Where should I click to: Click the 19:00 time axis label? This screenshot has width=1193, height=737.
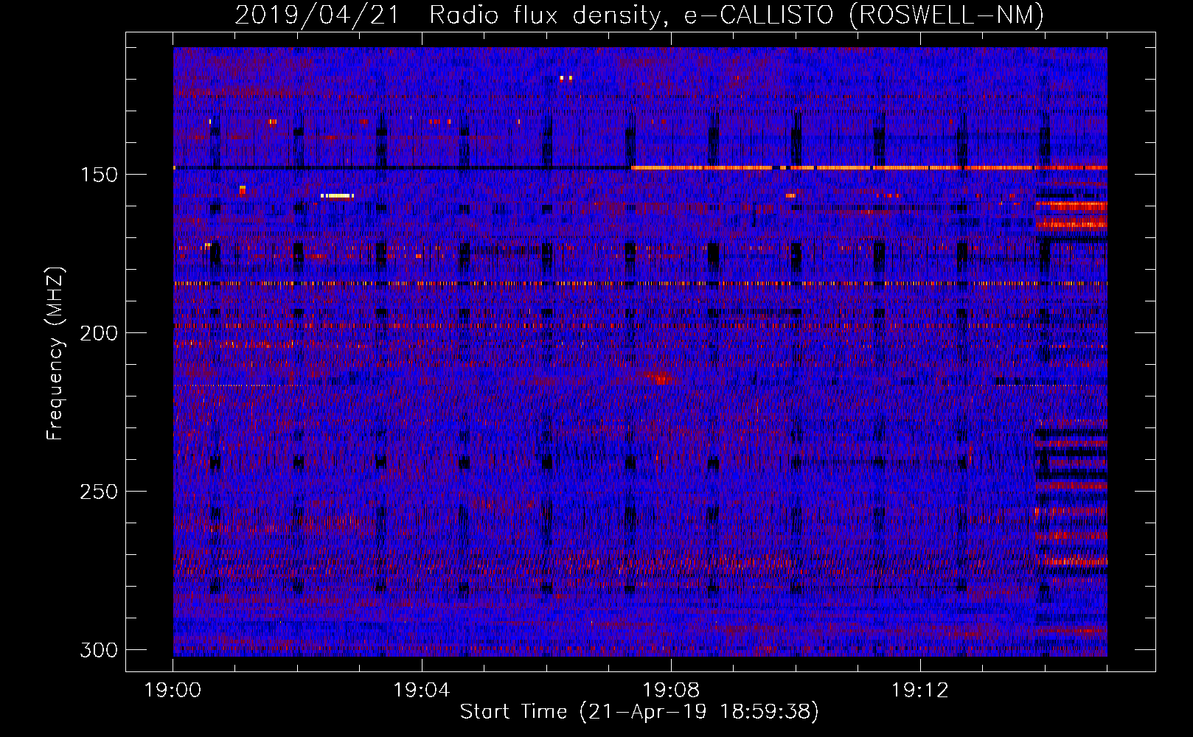coord(173,691)
